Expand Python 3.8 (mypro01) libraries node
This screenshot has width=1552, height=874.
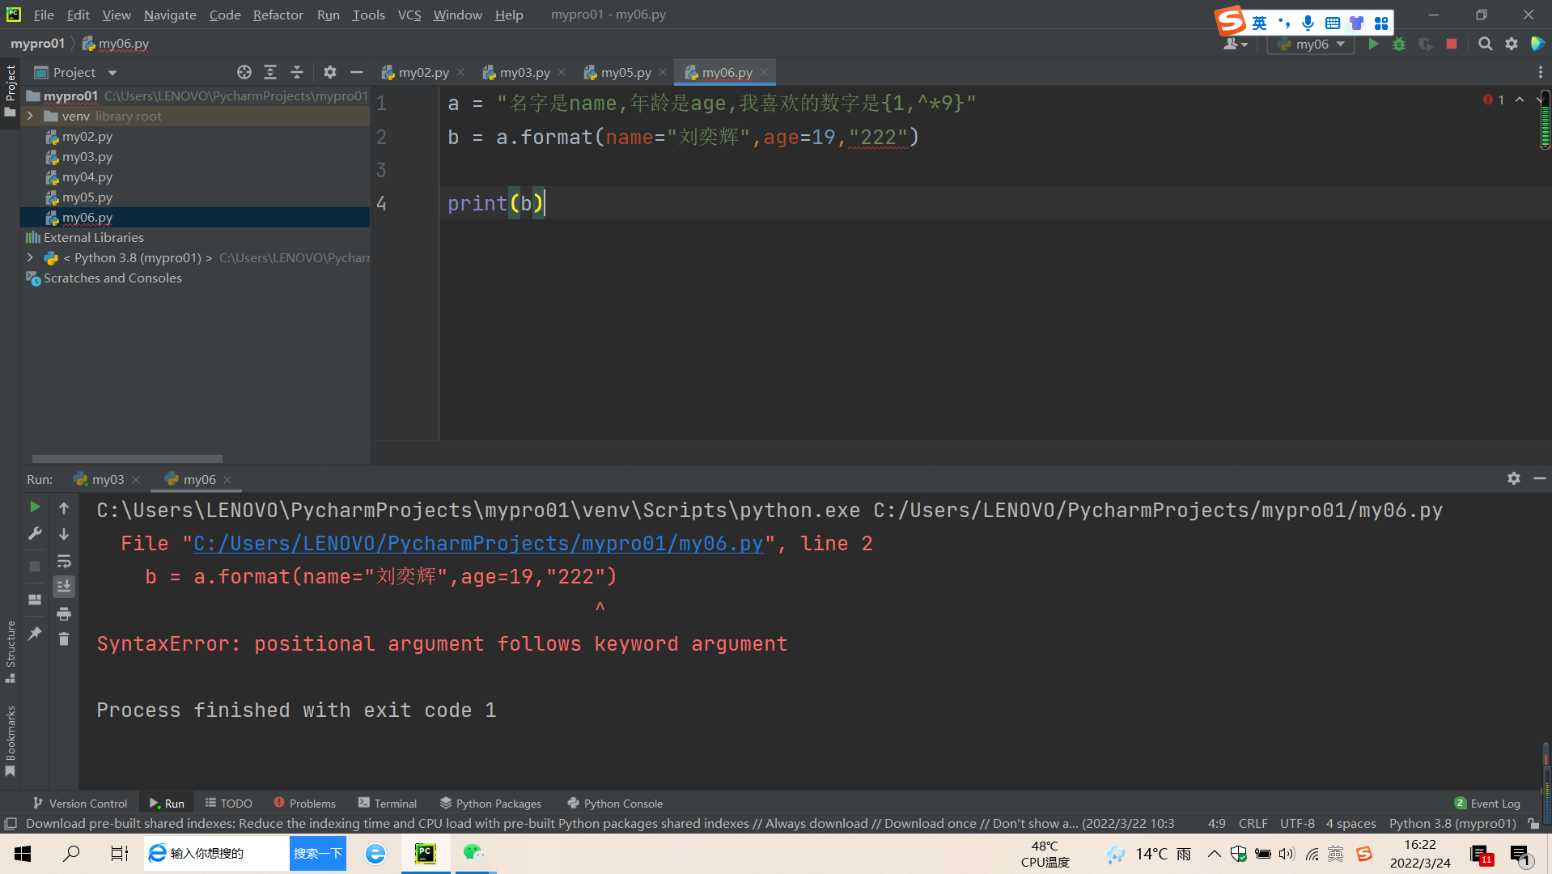(31, 257)
